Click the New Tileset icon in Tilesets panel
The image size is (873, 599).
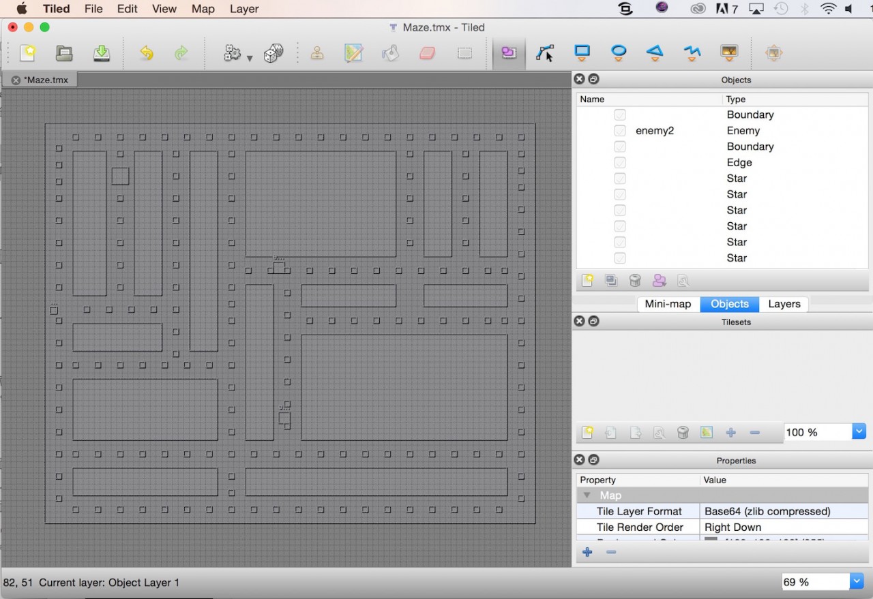pyautogui.click(x=587, y=432)
